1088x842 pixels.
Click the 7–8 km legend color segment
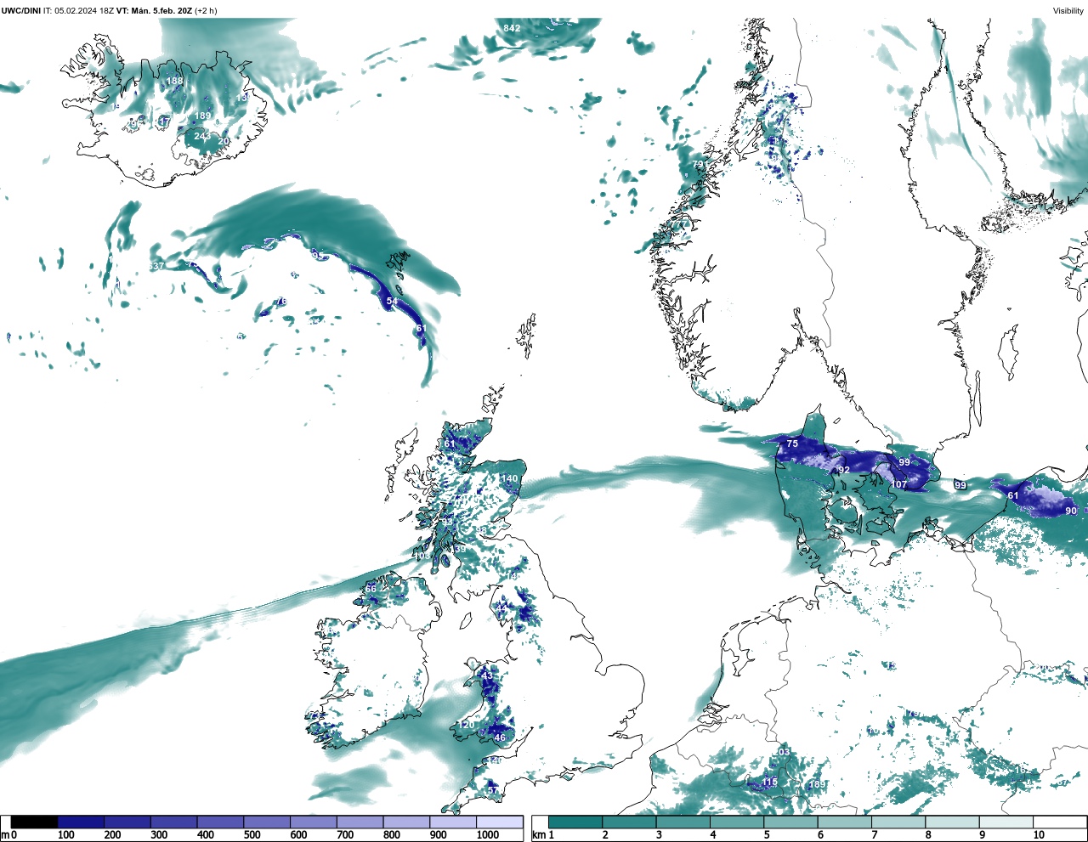coord(898,822)
